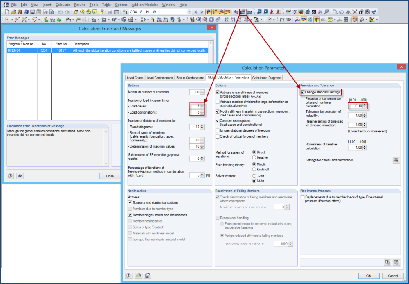The width and height of the screenshot is (409, 284).
Task: Switch to Result Combinations tab
Action: tap(190, 78)
